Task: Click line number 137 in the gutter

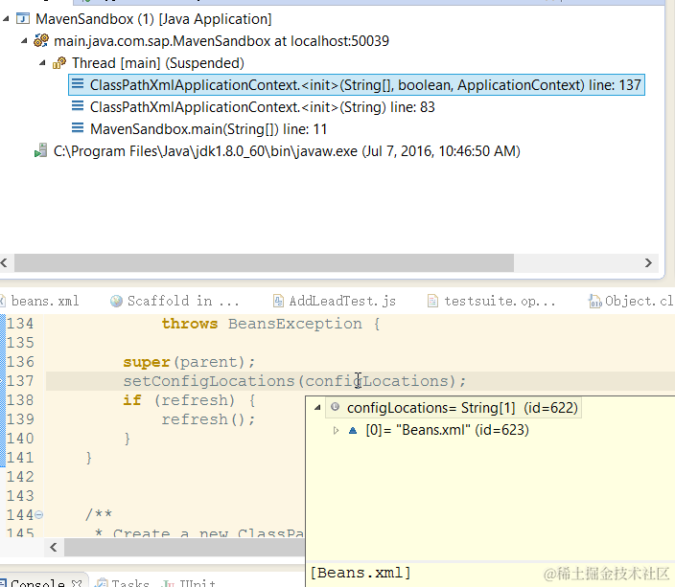Action: tap(20, 381)
